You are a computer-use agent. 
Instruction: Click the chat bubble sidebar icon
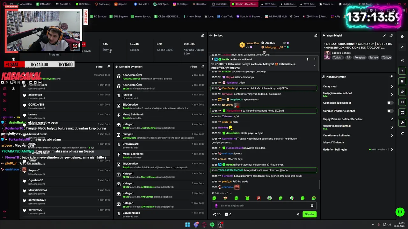[x=402, y=92]
